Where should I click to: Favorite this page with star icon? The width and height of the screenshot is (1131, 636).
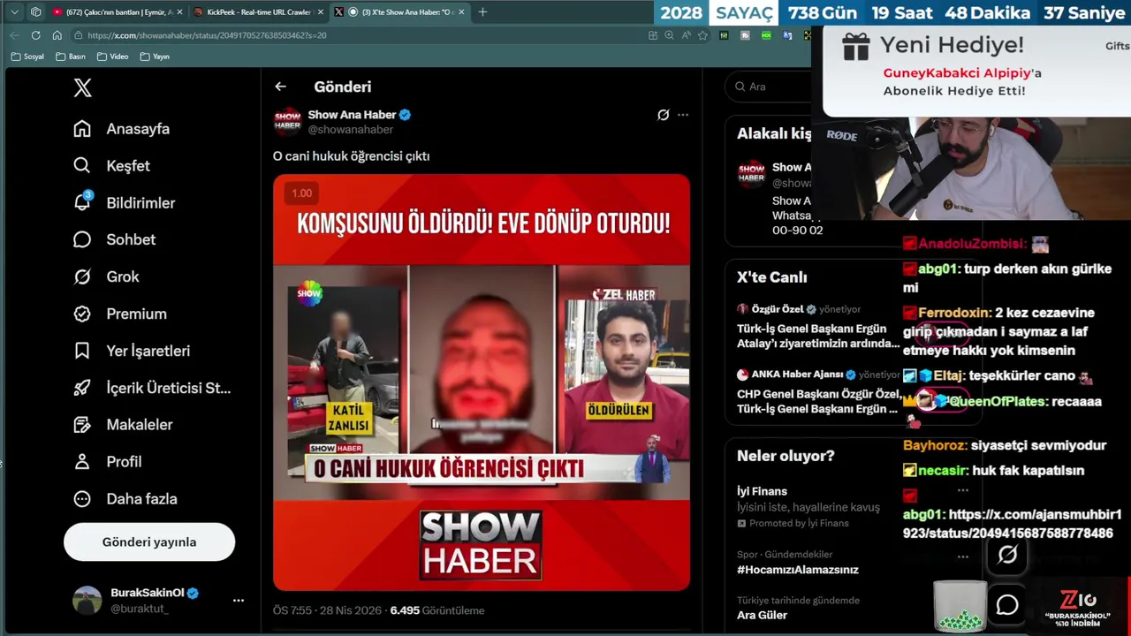coord(702,35)
